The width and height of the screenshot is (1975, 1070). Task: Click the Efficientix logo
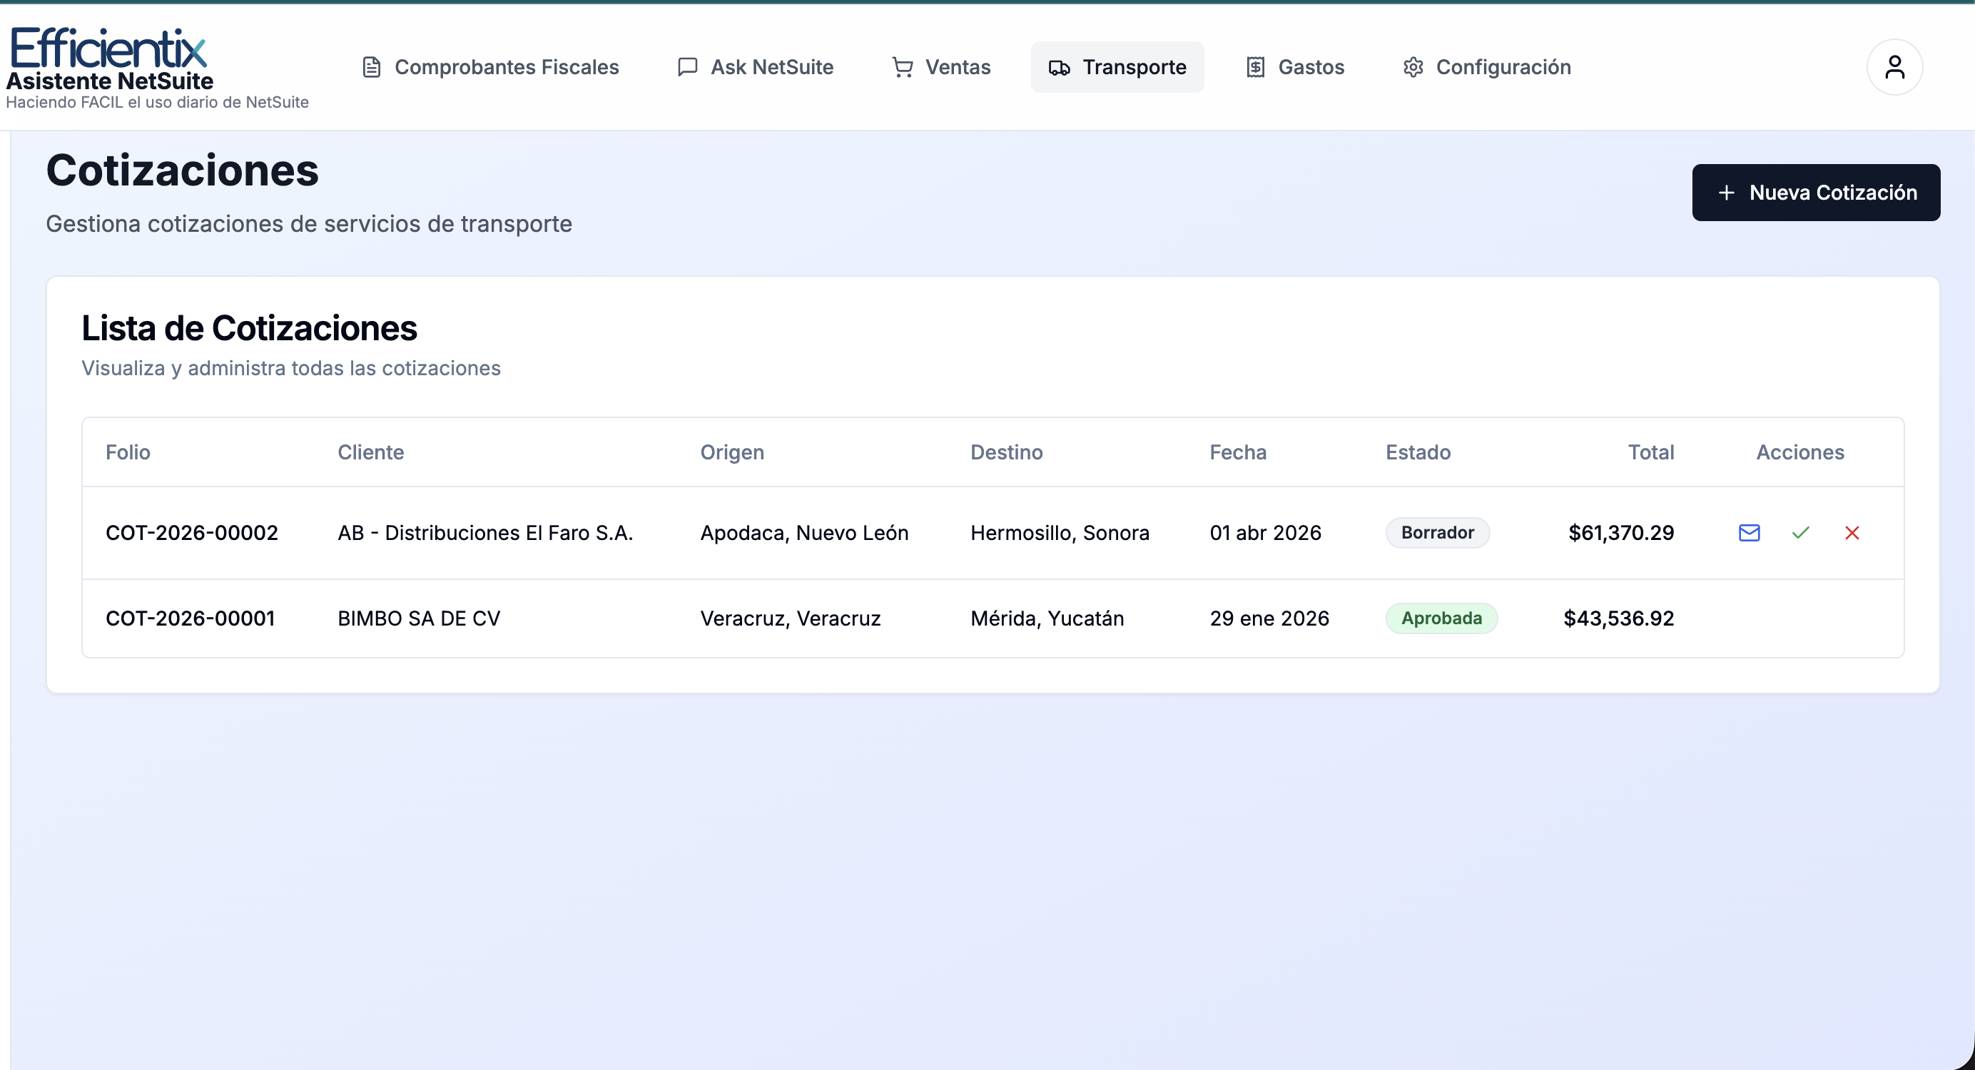tap(108, 48)
